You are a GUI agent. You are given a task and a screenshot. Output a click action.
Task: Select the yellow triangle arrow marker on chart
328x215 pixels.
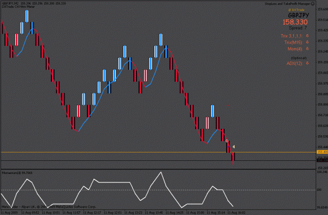(234, 147)
